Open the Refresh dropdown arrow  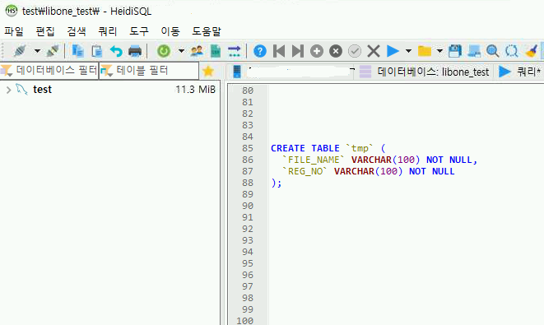pos(181,51)
